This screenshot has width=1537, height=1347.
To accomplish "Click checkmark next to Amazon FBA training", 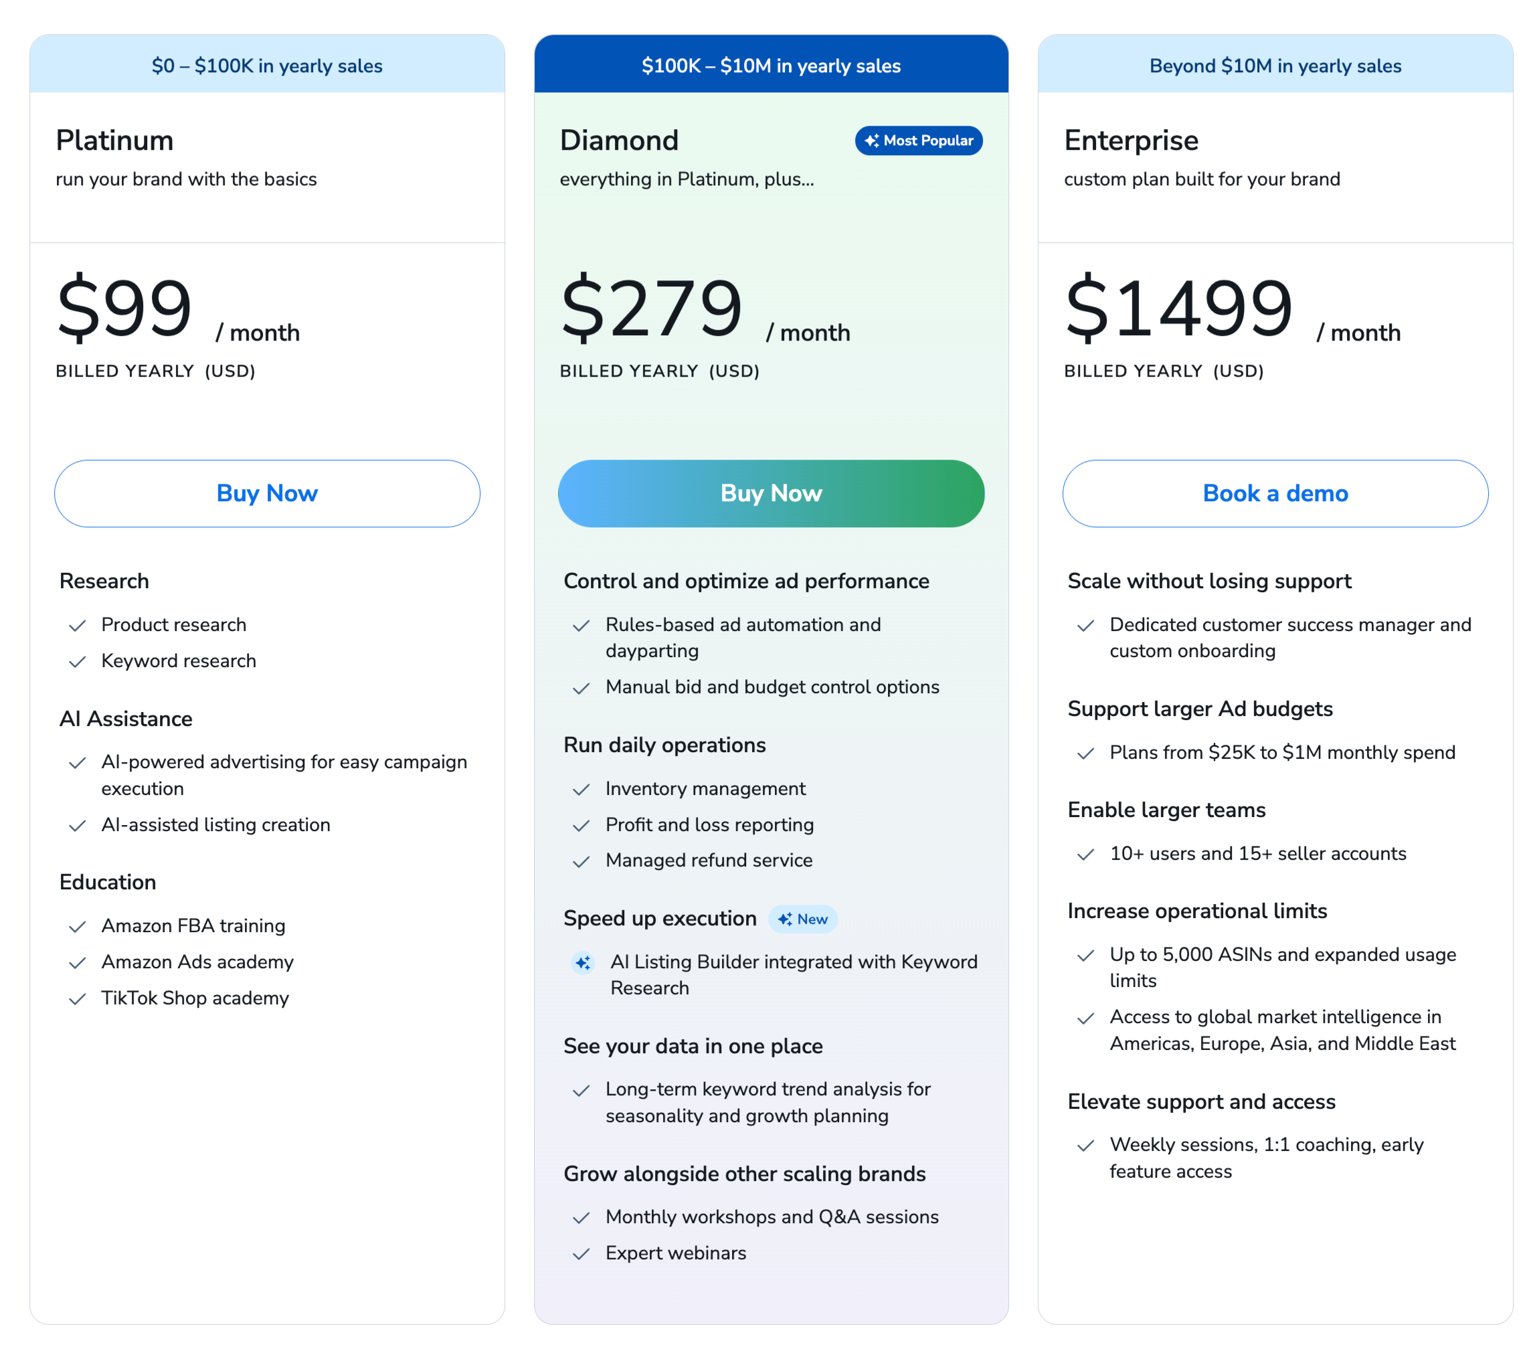I will pyautogui.click(x=78, y=927).
